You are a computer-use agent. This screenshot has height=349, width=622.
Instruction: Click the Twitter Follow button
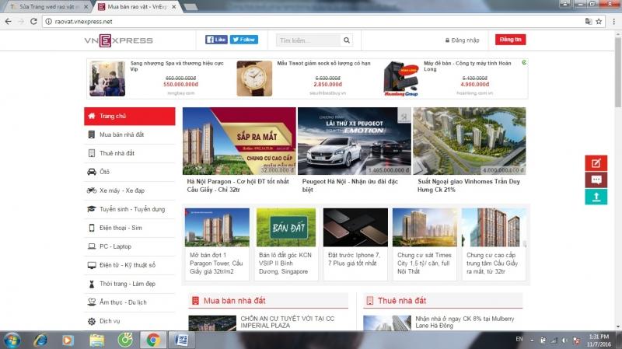pyautogui.click(x=244, y=40)
